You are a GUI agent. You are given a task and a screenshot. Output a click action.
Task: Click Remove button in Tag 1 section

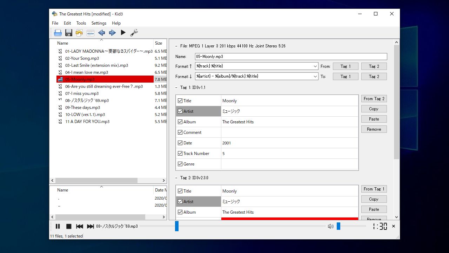(374, 129)
